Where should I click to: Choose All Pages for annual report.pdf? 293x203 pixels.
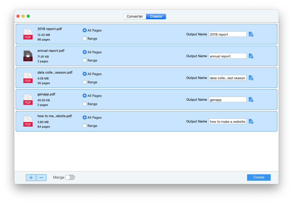(x=85, y=52)
